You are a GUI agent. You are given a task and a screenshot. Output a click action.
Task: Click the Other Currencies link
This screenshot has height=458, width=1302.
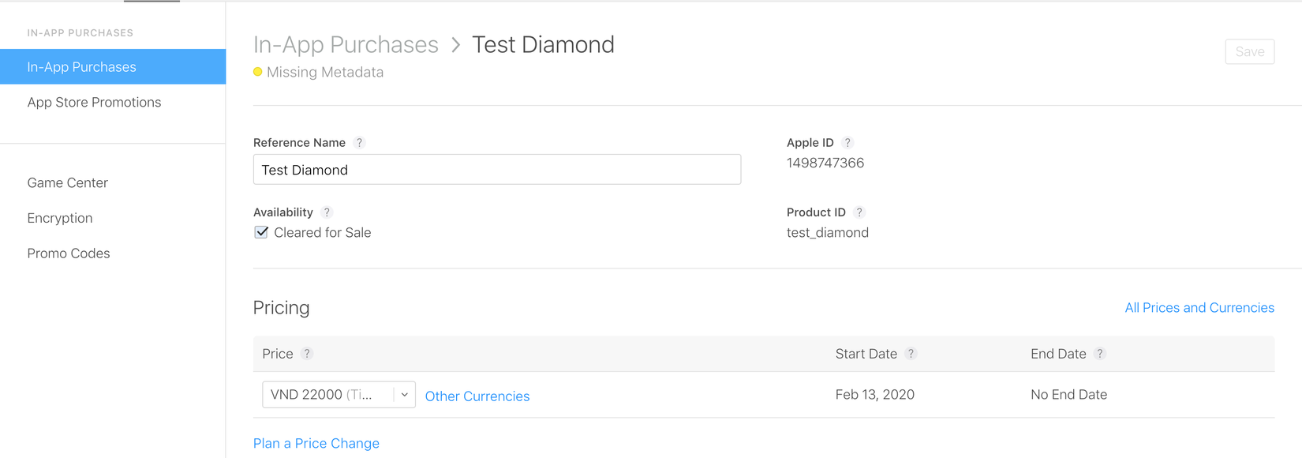tap(477, 396)
